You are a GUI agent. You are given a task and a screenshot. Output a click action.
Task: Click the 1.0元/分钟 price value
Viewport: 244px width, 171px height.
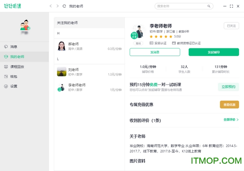click(x=148, y=67)
